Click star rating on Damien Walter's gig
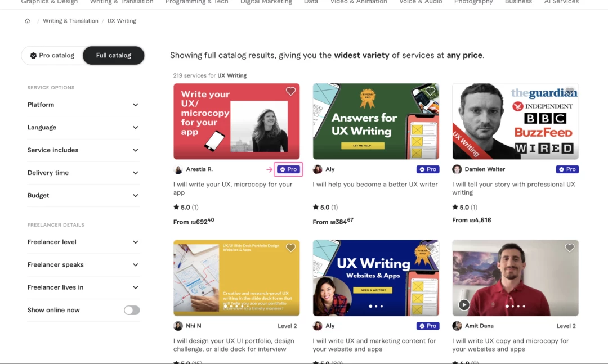Viewport: 608px width, 364px height. pyautogui.click(x=464, y=208)
